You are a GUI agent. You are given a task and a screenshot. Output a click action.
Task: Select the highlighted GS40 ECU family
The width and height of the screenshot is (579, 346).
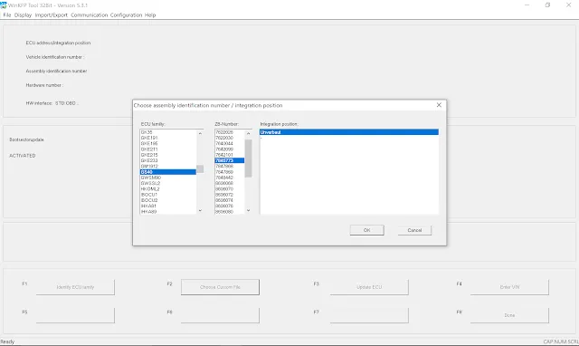[168, 172]
